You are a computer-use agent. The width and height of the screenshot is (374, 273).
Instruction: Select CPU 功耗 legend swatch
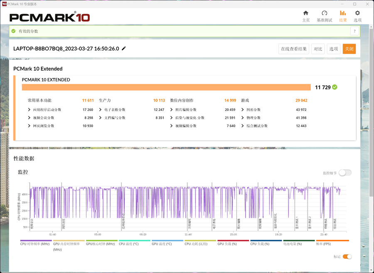point(200,241)
